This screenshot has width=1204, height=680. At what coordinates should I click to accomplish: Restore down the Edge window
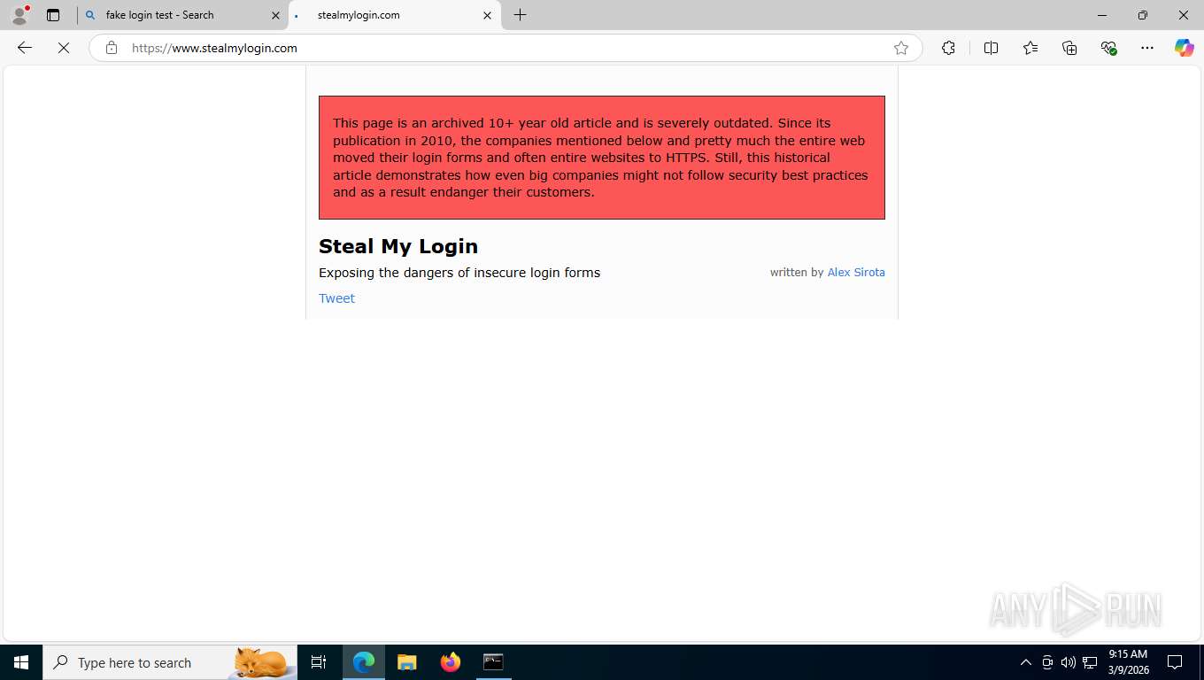(x=1143, y=15)
